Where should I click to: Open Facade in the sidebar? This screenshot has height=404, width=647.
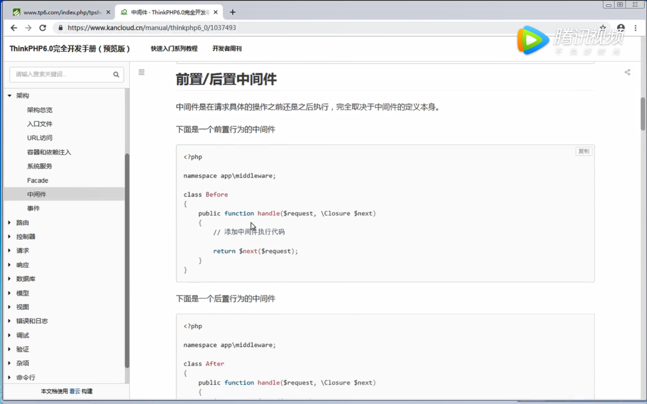[x=38, y=180]
